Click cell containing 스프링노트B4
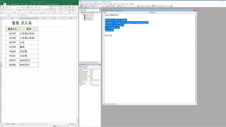This screenshot has height=127, width=226. tap(29, 38)
